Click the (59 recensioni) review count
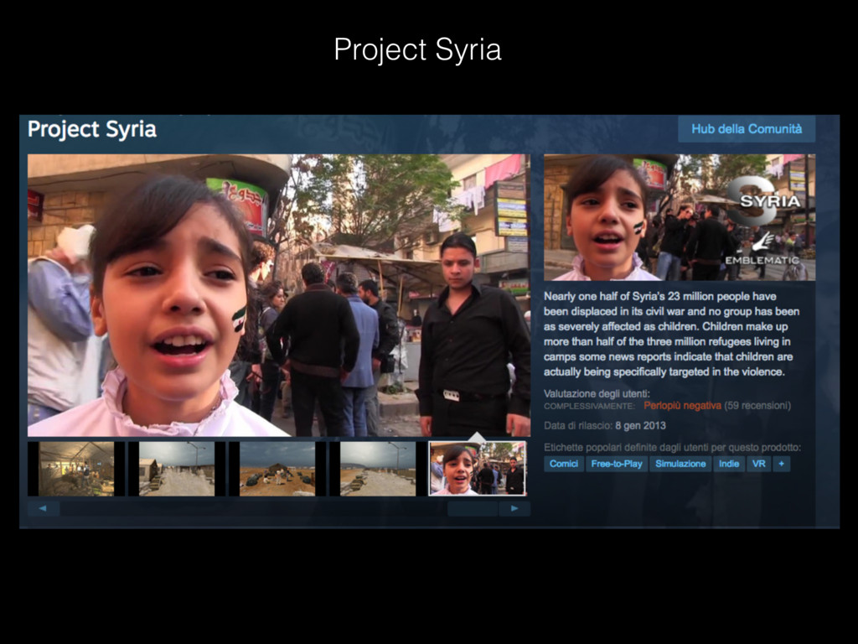The width and height of the screenshot is (858, 644). point(757,406)
